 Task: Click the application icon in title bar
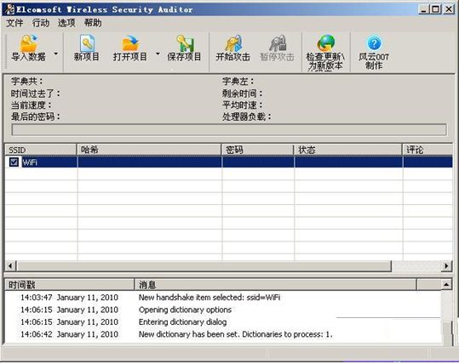[x=10, y=9]
